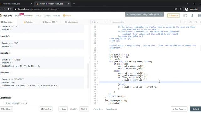The image size is (201, 113).
Task: Open the Run Code options arrow
Action: coord(185,109)
